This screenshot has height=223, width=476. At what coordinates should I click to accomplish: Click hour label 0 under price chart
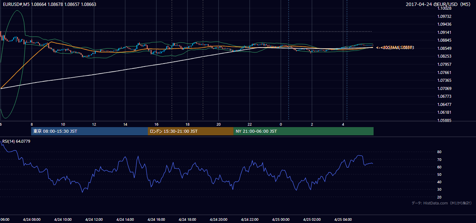(281, 124)
